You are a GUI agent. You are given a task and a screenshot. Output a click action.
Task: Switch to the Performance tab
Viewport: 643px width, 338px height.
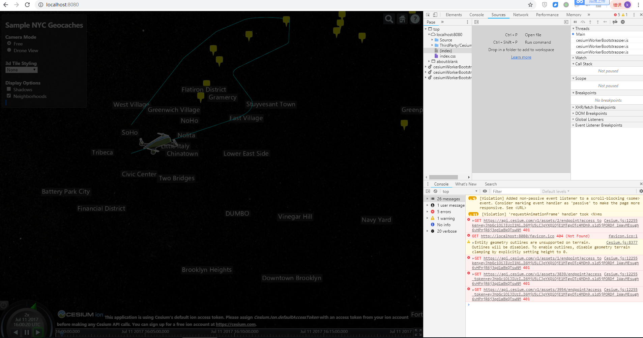pyautogui.click(x=547, y=15)
